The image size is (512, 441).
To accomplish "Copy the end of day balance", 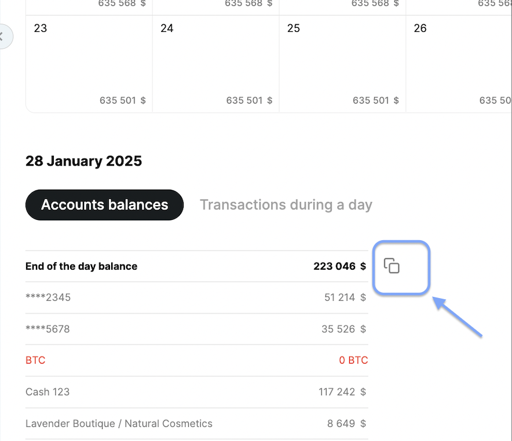I will tap(392, 266).
